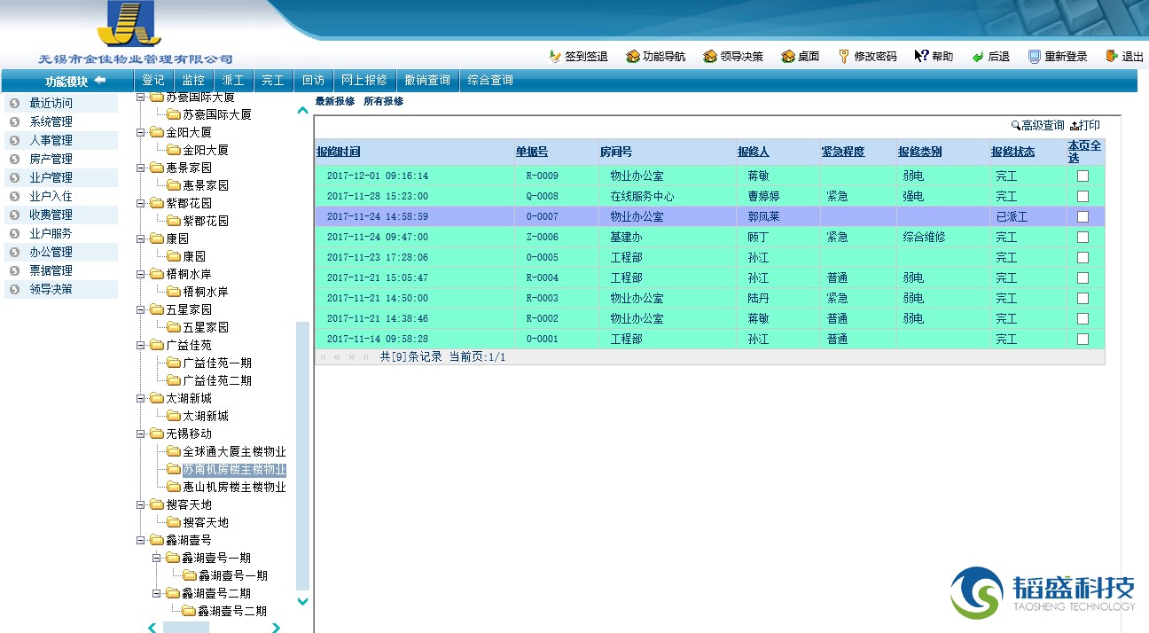Open the 登记 tab
1149x633 pixels.
[x=153, y=81]
